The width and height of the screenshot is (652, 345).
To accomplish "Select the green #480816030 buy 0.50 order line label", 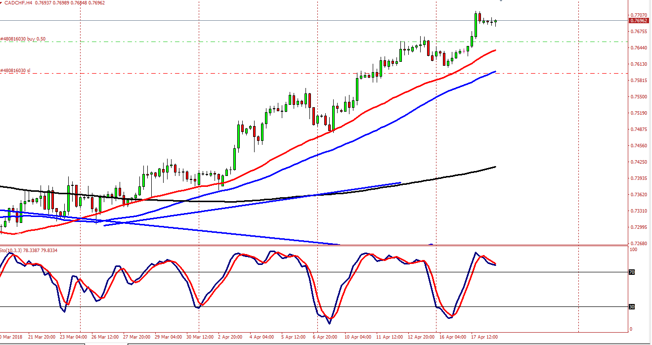I will pos(23,39).
